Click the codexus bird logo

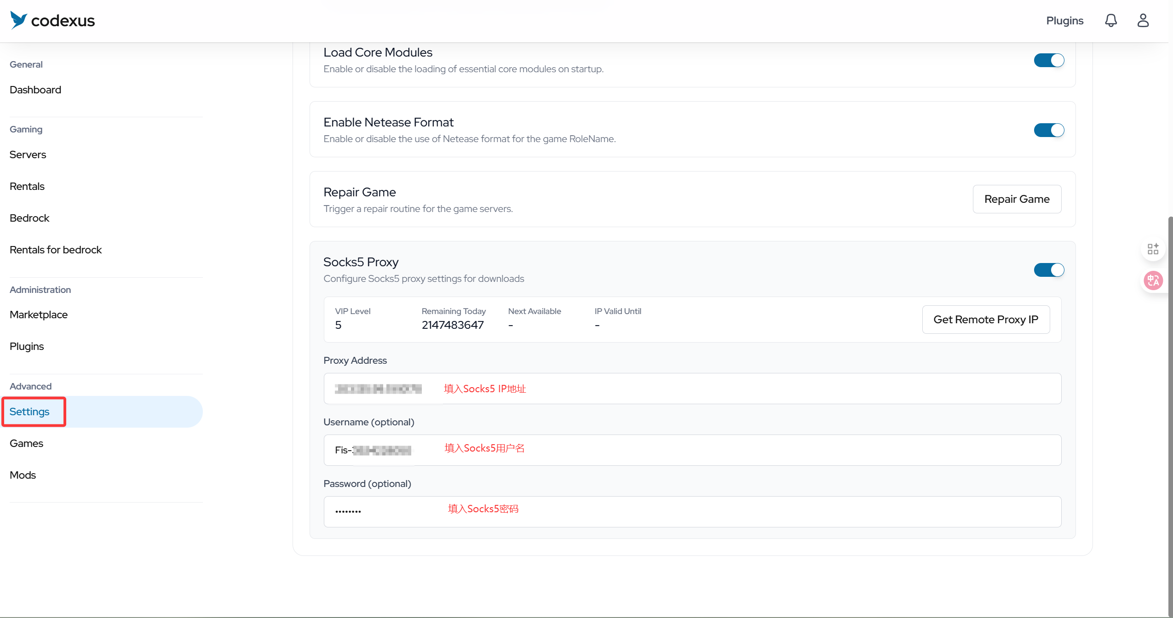click(19, 20)
